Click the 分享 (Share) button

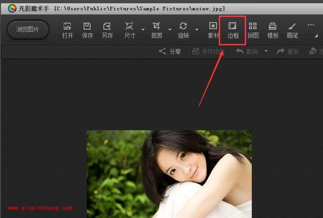(170, 51)
